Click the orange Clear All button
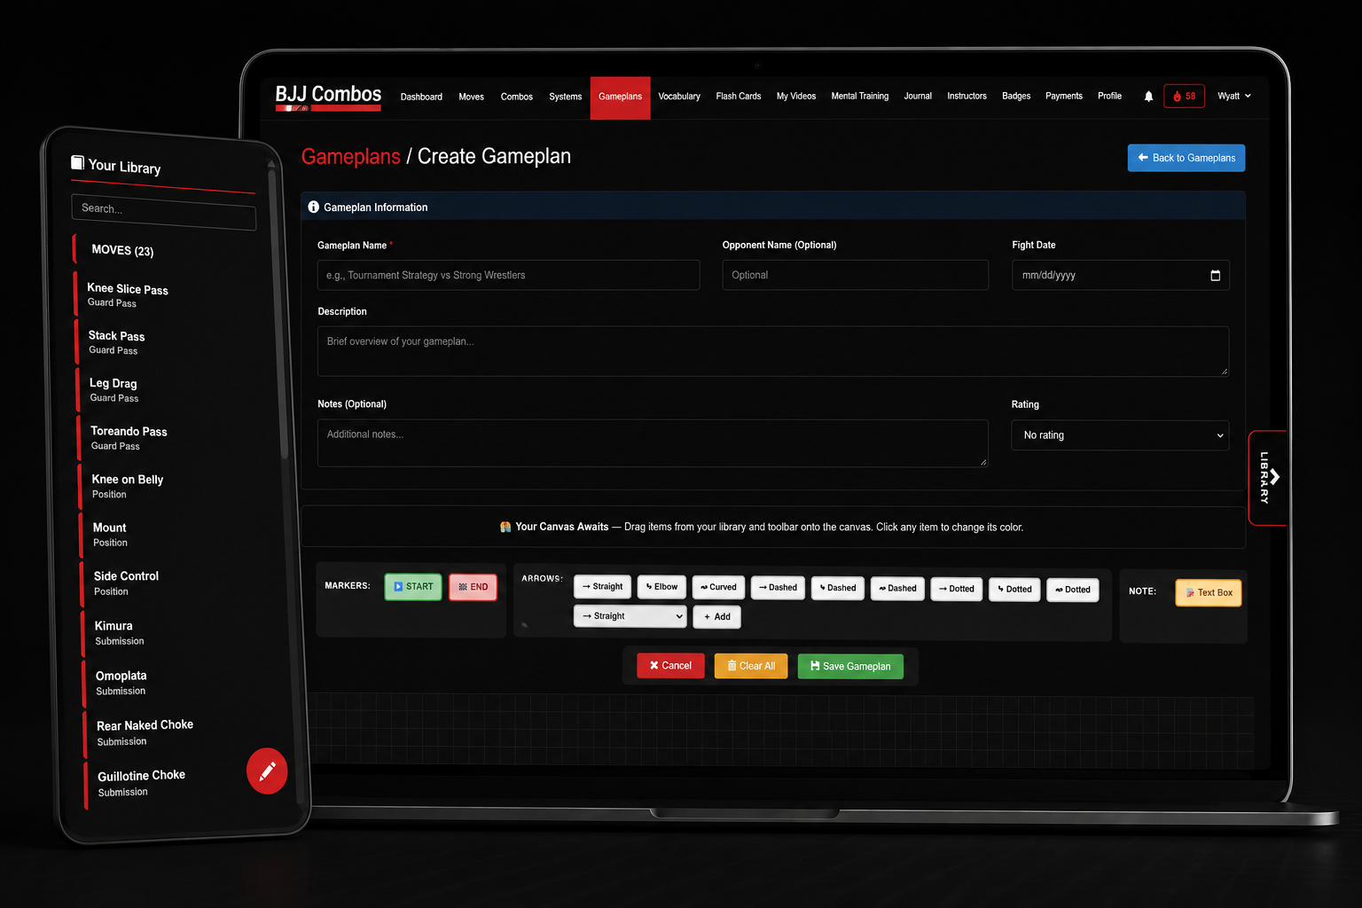 (751, 666)
